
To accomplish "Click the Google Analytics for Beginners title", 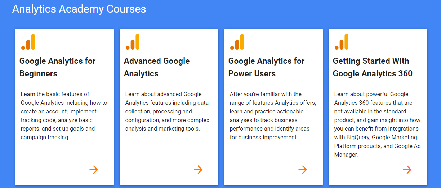I will [58, 67].
